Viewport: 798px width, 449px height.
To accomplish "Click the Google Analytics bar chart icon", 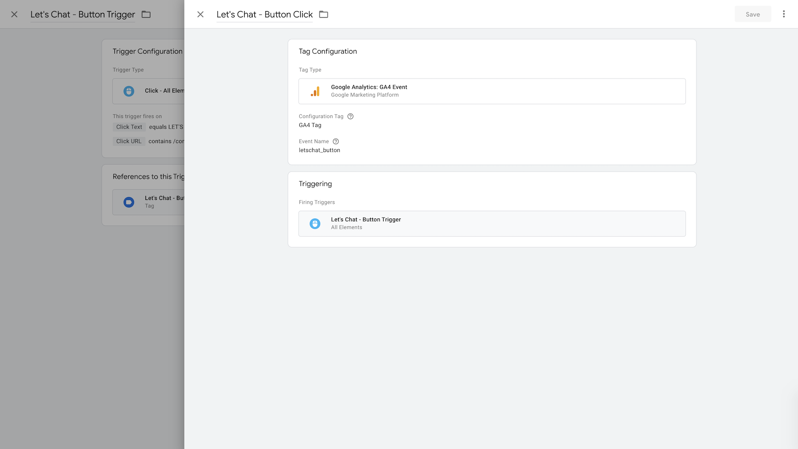I will 315,91.
